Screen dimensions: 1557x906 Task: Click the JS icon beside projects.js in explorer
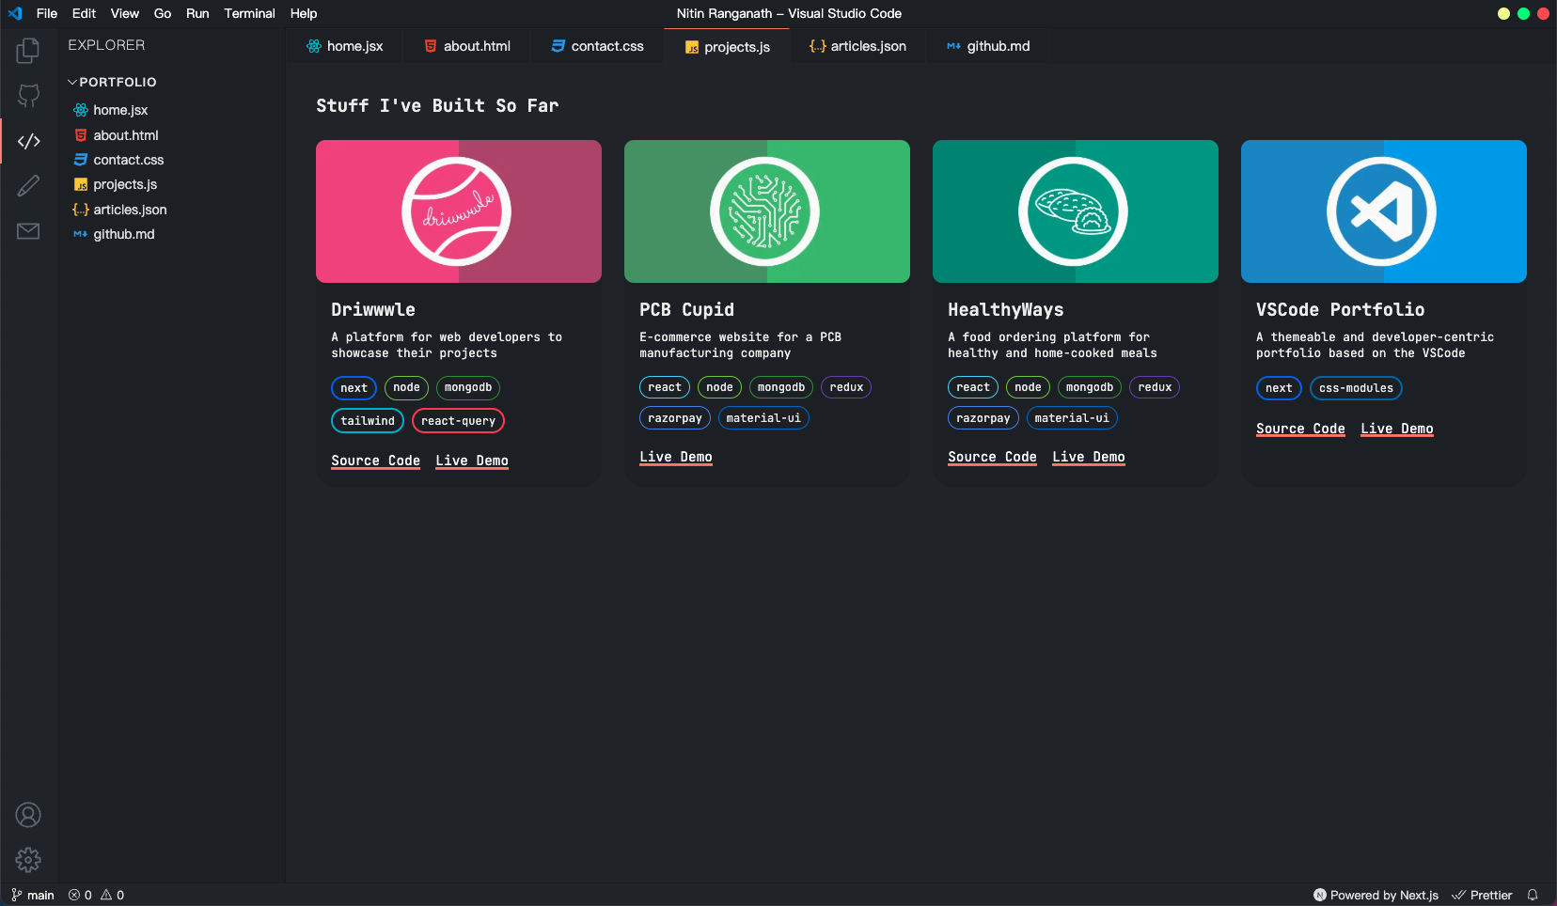tap(81, 185)
